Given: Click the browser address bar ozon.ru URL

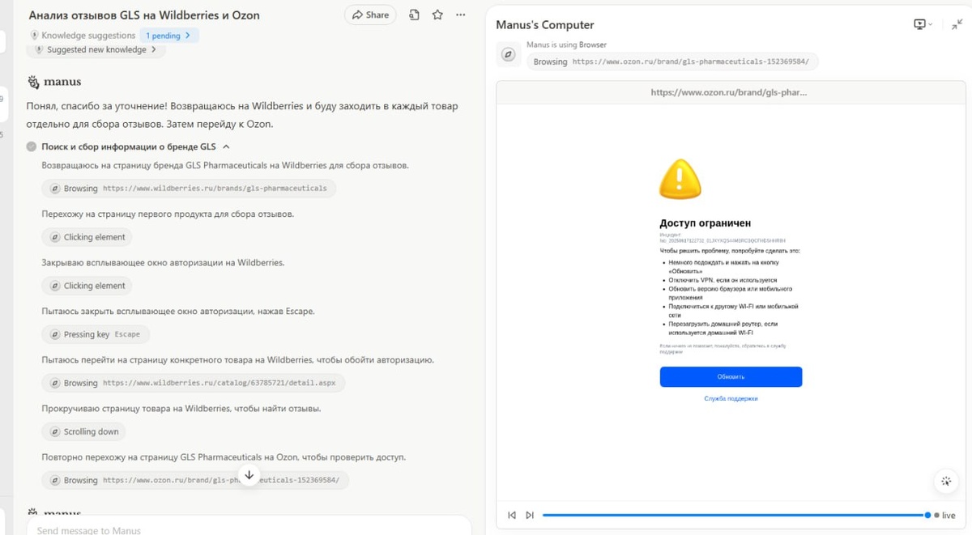Looking at the screenshot, I should coord(729,92).
